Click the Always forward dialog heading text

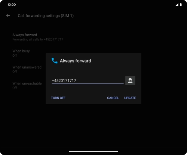[76, 61]
